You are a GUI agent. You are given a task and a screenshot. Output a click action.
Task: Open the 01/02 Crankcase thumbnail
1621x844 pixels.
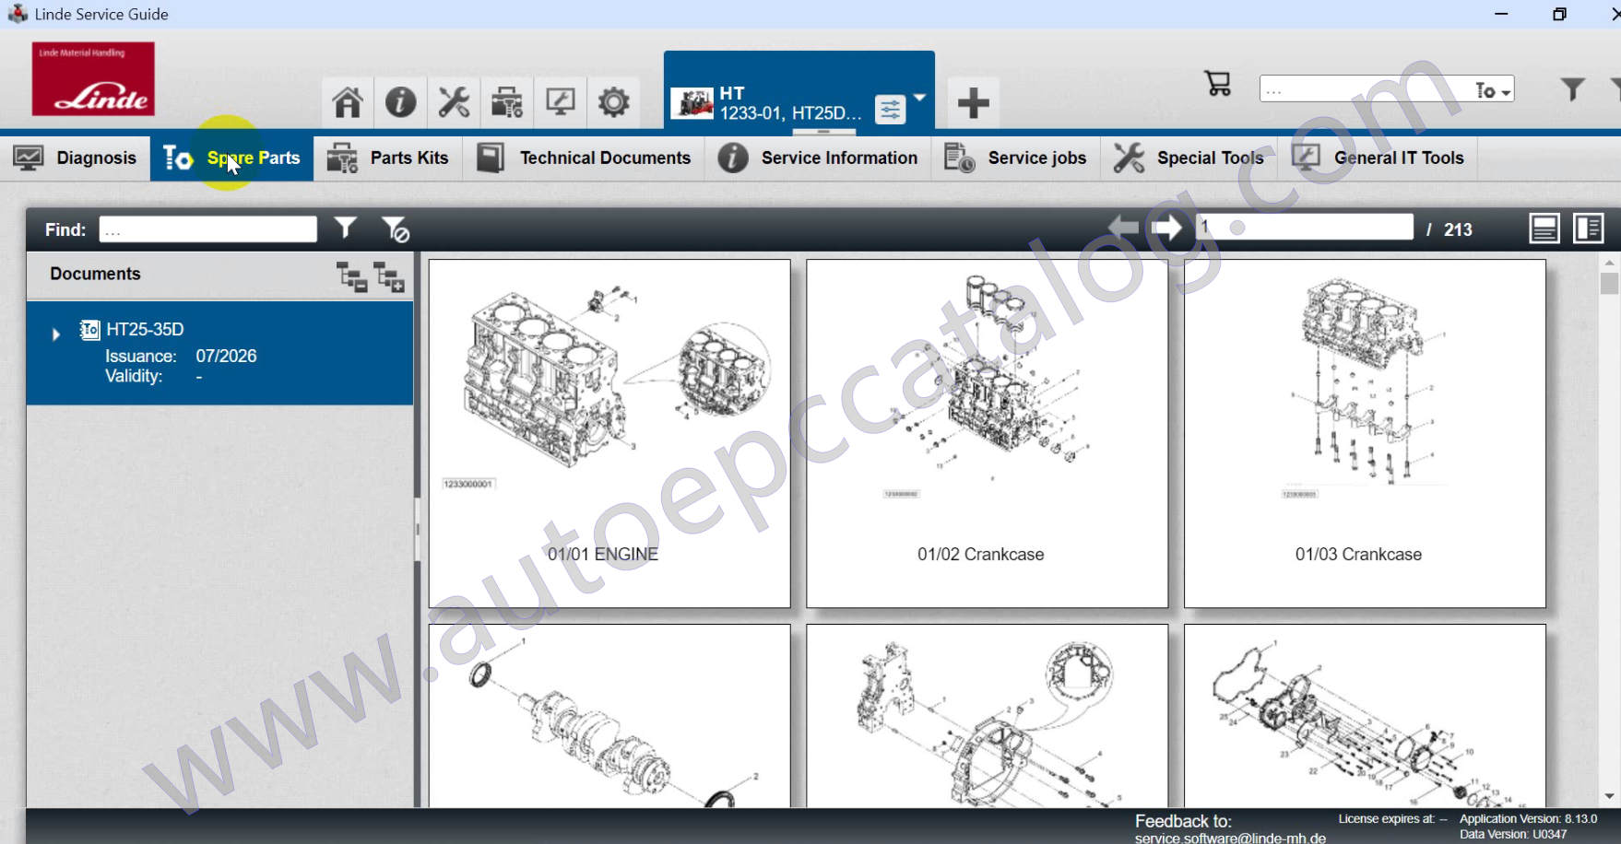click(x=987, y=433)
